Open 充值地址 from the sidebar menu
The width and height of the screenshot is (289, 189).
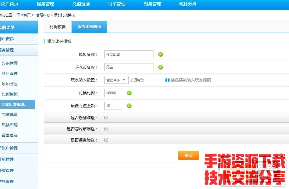pyautogui.click(x=10, y=115)
